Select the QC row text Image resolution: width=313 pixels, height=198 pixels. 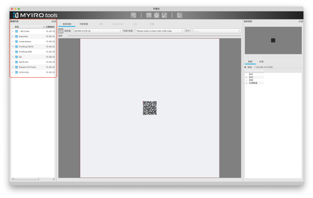[x=20, y=57]
